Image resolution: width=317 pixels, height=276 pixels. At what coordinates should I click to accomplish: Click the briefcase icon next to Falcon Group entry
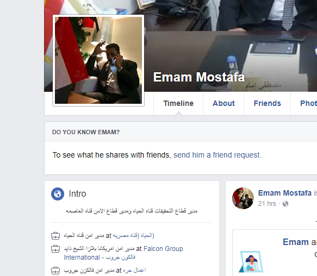click(55, 249)
